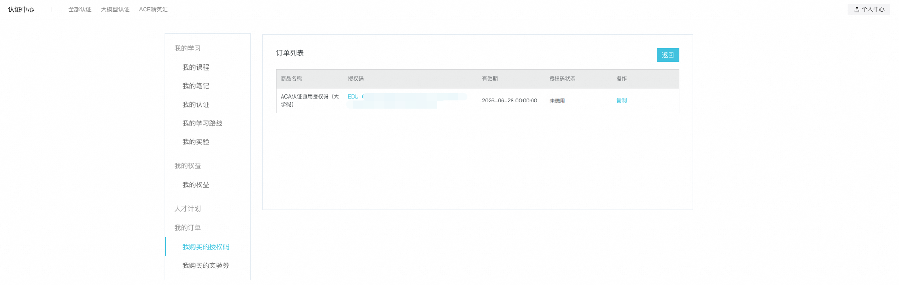
Task: Copy the authorization code via 复制
Action: click(x=621, y=101)
